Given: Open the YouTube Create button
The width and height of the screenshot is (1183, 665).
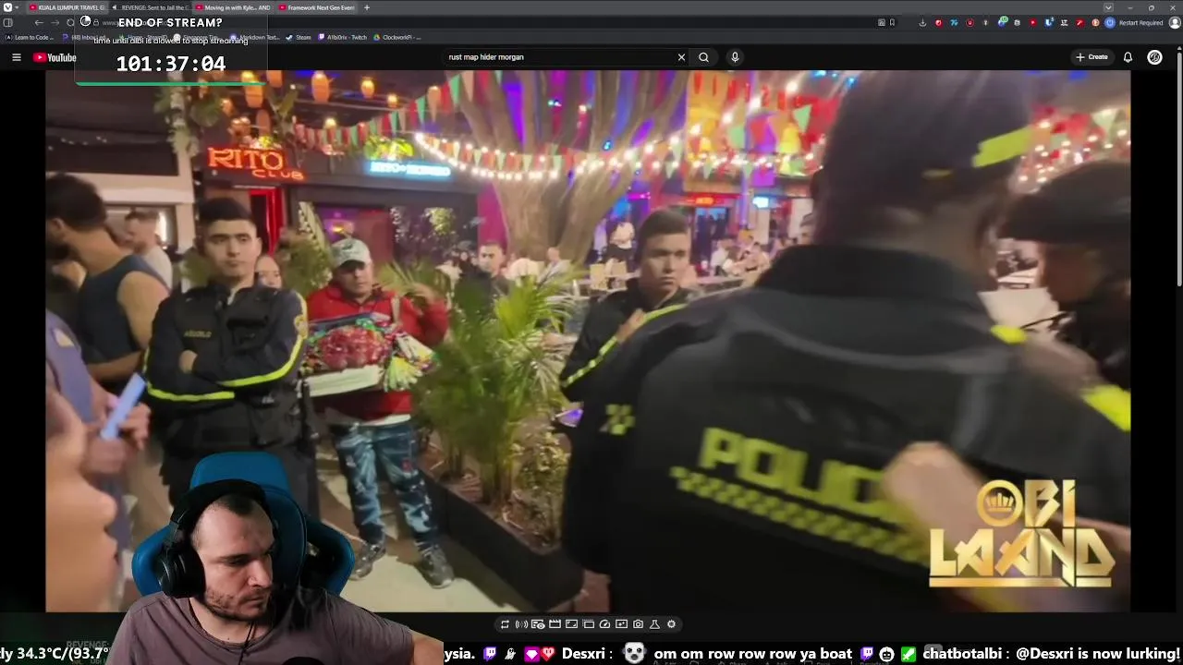Looking at the screenshot, I should (1092, 57).
